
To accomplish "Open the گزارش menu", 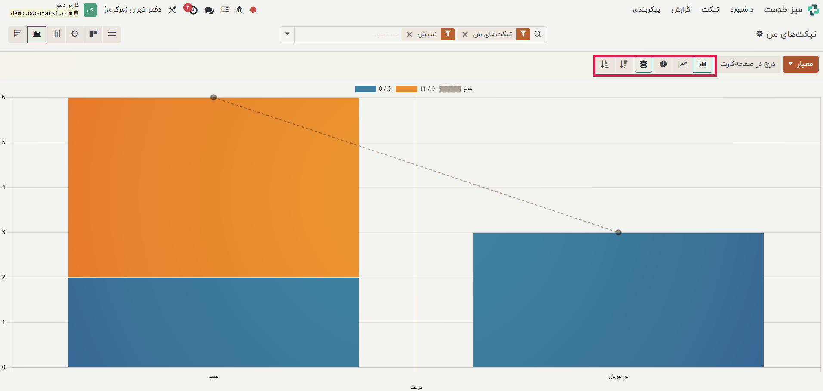I will (681, 9).
